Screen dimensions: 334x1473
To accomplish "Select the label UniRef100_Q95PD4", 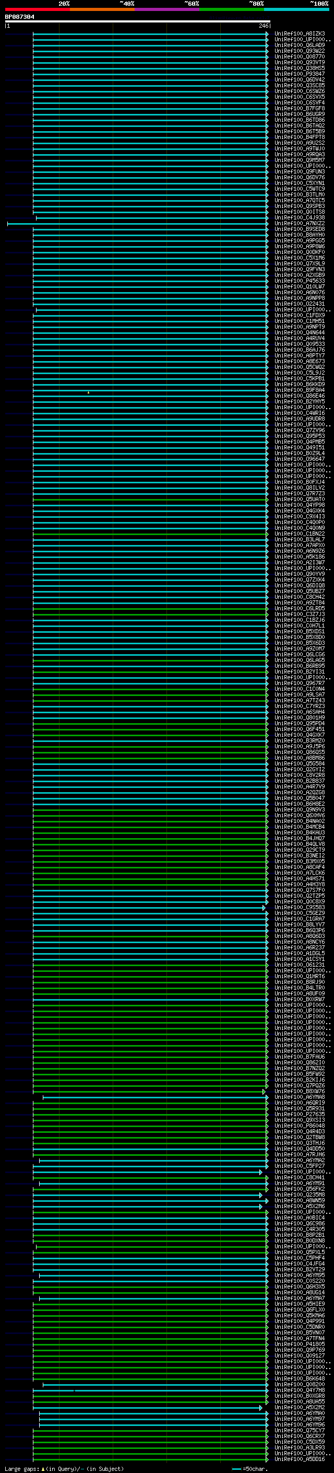I will (300, 723).
